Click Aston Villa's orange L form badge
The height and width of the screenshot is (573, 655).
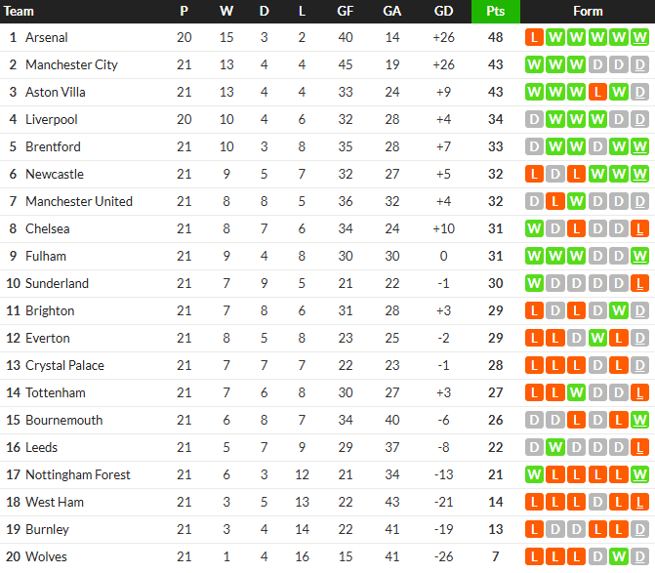point(597,93)
